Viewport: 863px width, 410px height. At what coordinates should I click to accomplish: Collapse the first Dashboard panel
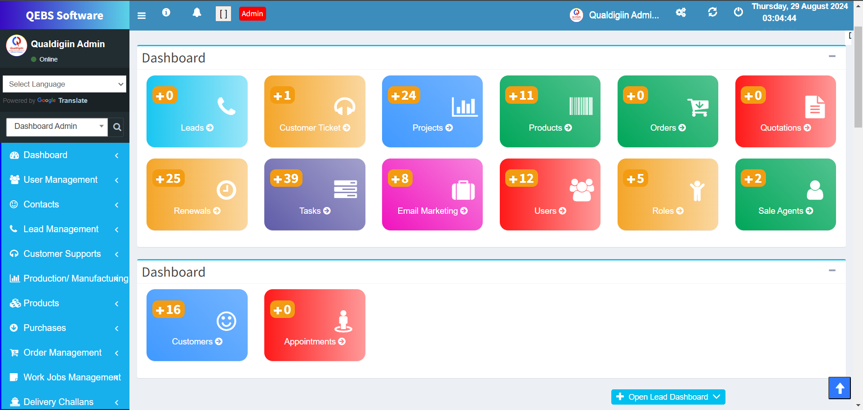[x=832, y=57]
